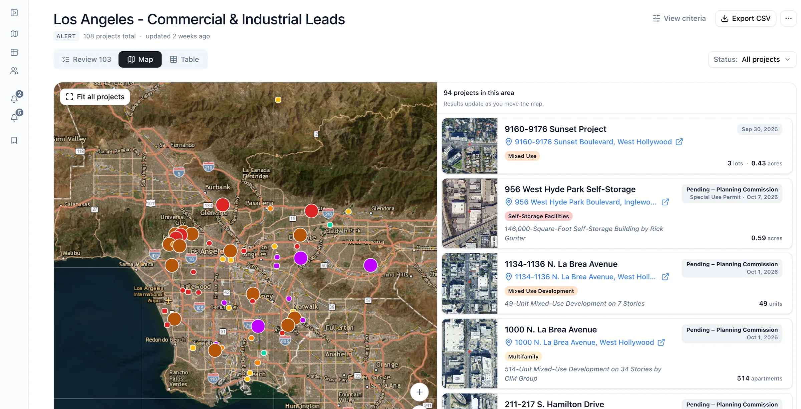Click the yellow marker at the top of the map
Image resolution: width=801 pixels, height=409 pixels.
pos(278,100)
